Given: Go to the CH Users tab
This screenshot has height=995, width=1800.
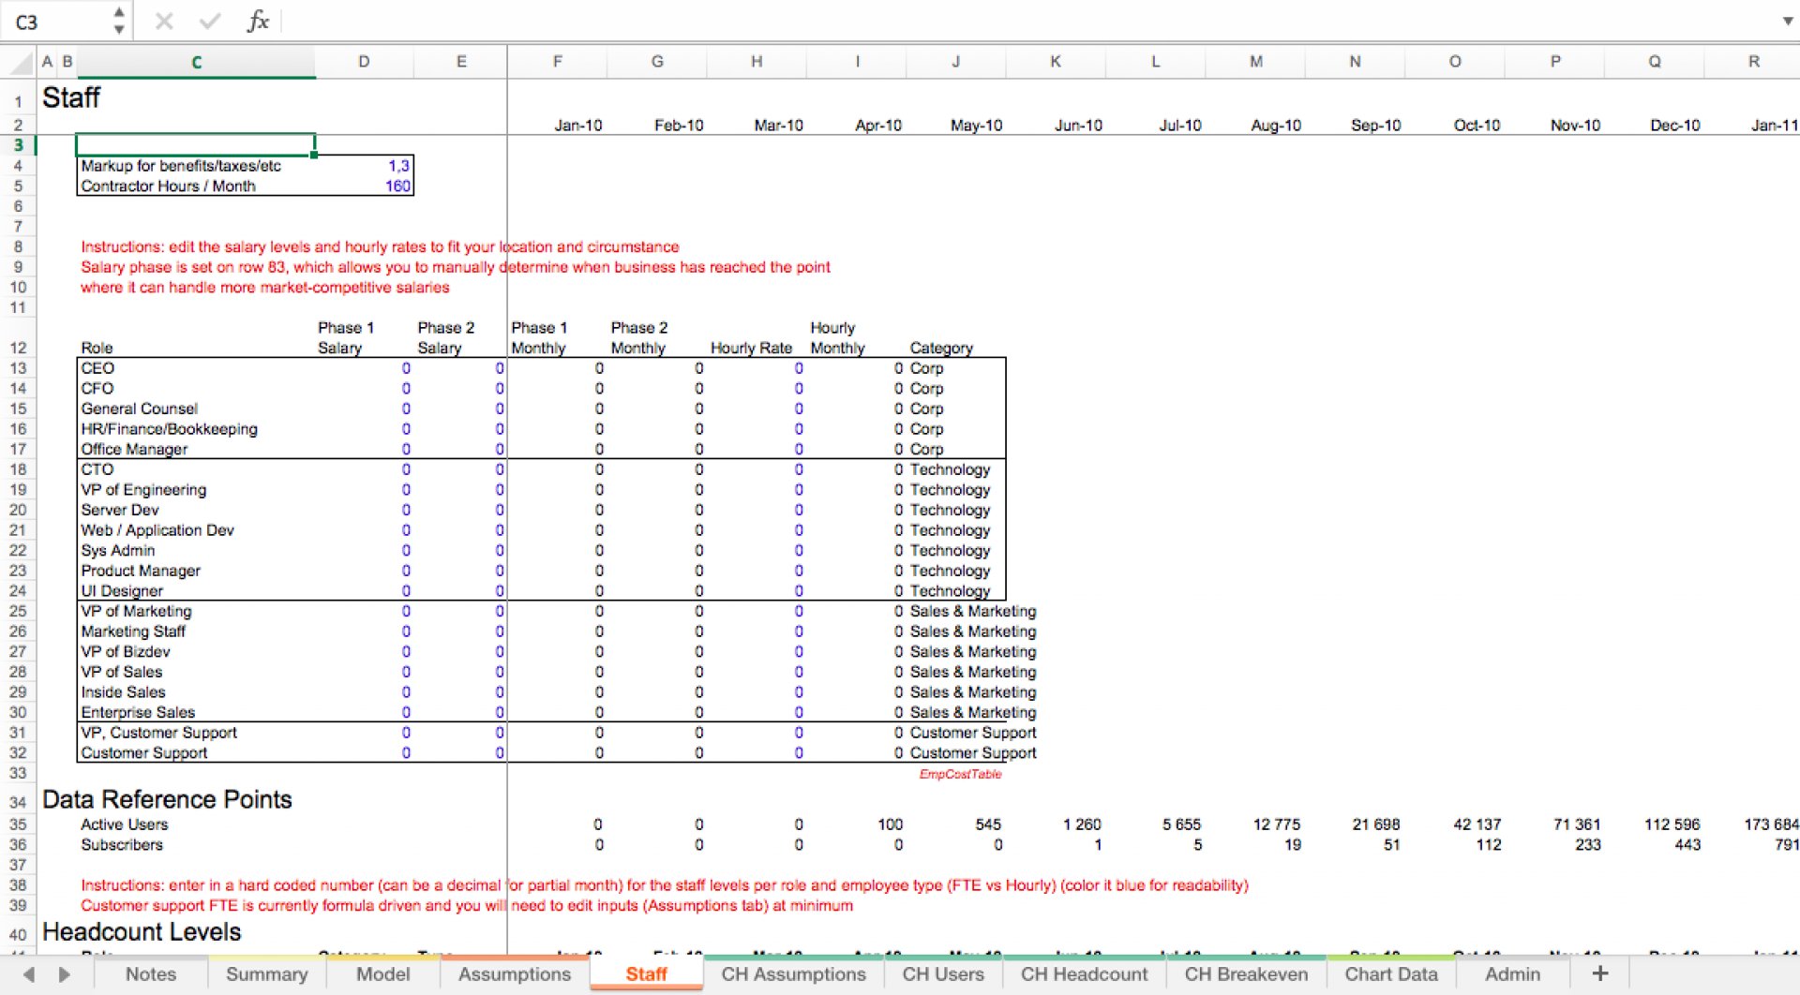Looking at the screenshot, I should coord(943,973).
